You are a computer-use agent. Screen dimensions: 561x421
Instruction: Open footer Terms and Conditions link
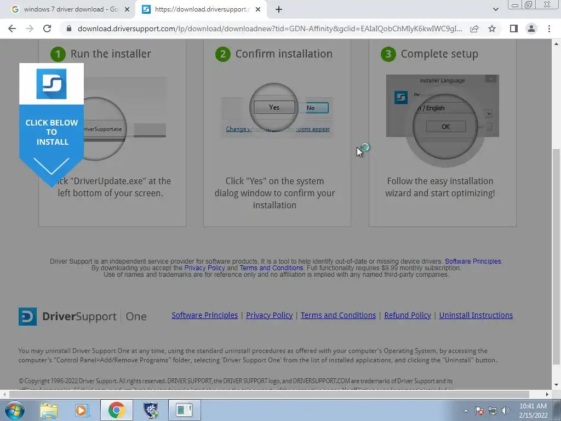338,315
